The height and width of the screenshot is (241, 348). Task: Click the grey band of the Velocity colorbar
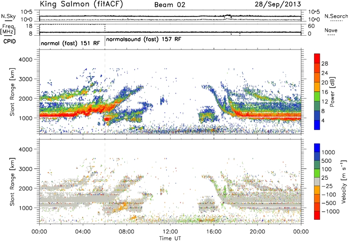(317, 181)
